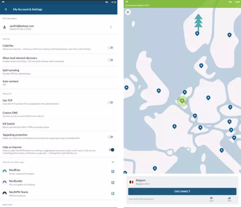
Task: Open the settings gear on the map
Action: click(x=128, y=12)
